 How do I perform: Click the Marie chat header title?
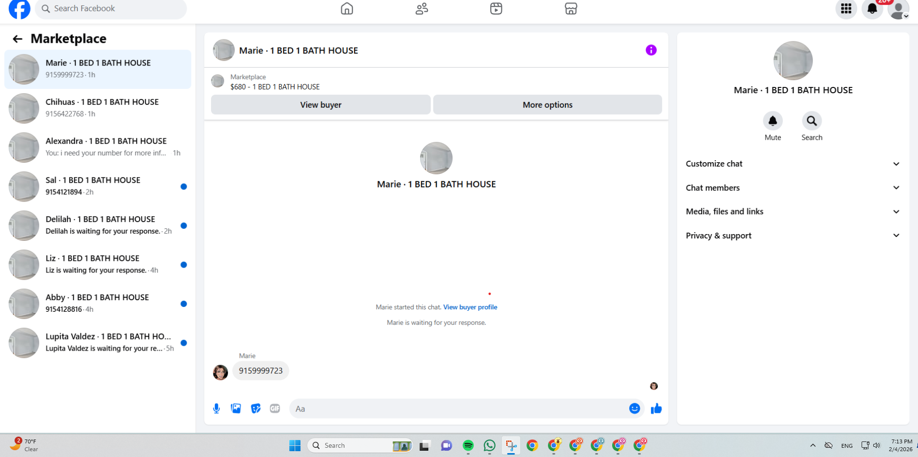click(x=299, y=51)
